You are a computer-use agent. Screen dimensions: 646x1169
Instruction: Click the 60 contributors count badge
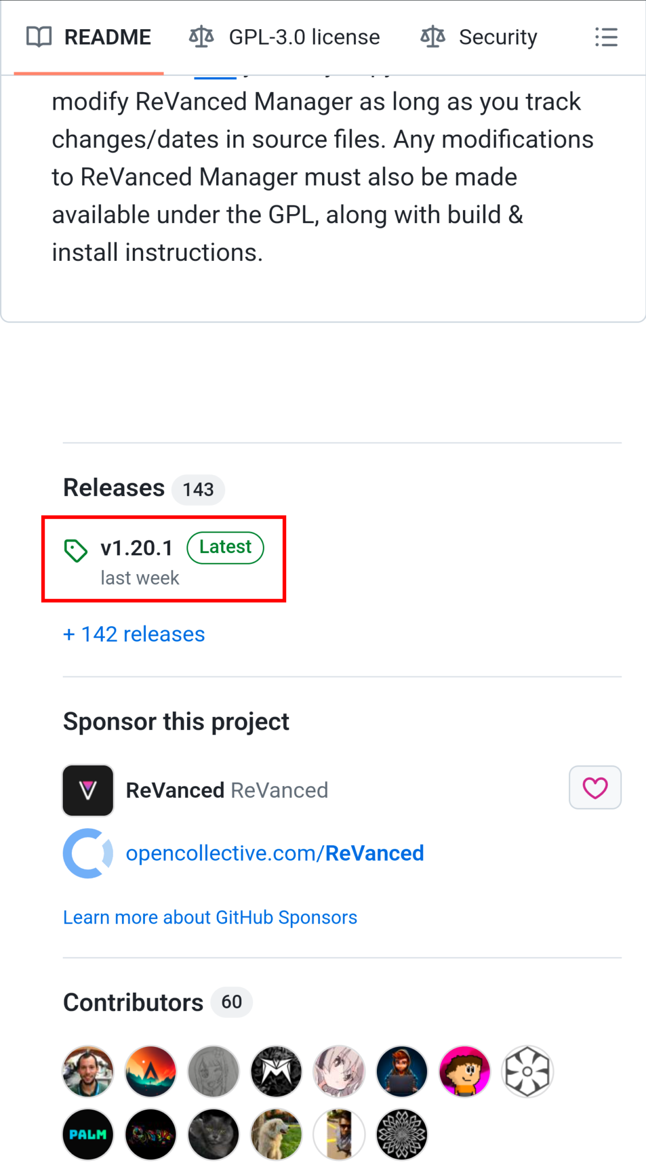(x=231, y=1002)
